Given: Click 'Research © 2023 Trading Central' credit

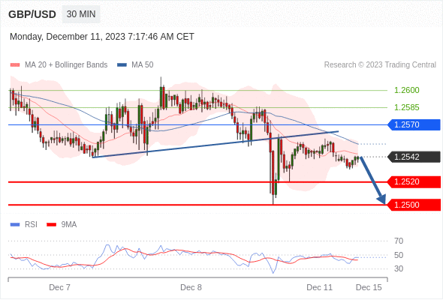Looking at the screenshot, I should coord(380,65).
